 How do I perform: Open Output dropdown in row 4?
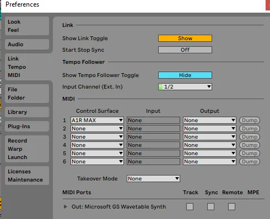pos(209,145)
